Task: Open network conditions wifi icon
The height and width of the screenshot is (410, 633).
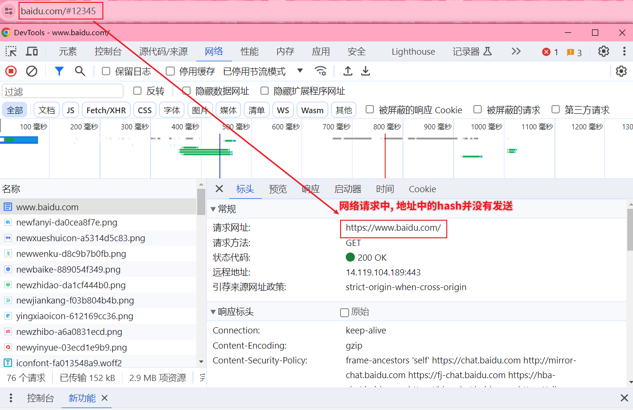Action: point(321,71)
